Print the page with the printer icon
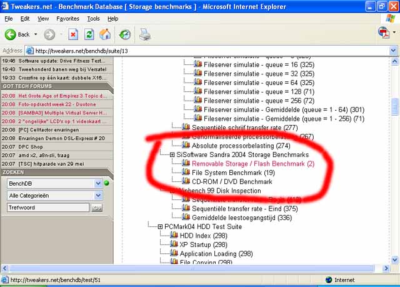The width and height of the screenshot is (400, 287). click(x=145, y=34)
